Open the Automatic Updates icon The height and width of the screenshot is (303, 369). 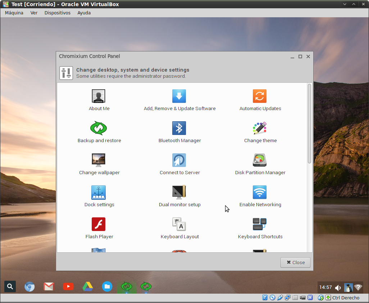[x=260, y=96]
